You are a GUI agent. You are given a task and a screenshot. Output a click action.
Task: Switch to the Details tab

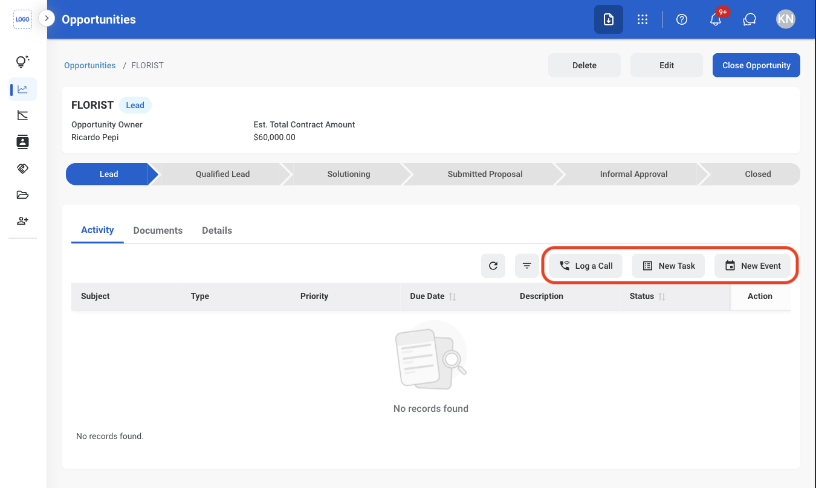(217, 231)
